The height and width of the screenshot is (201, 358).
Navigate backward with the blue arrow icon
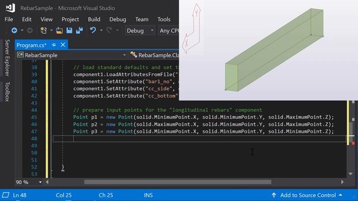tap(15, 31)
